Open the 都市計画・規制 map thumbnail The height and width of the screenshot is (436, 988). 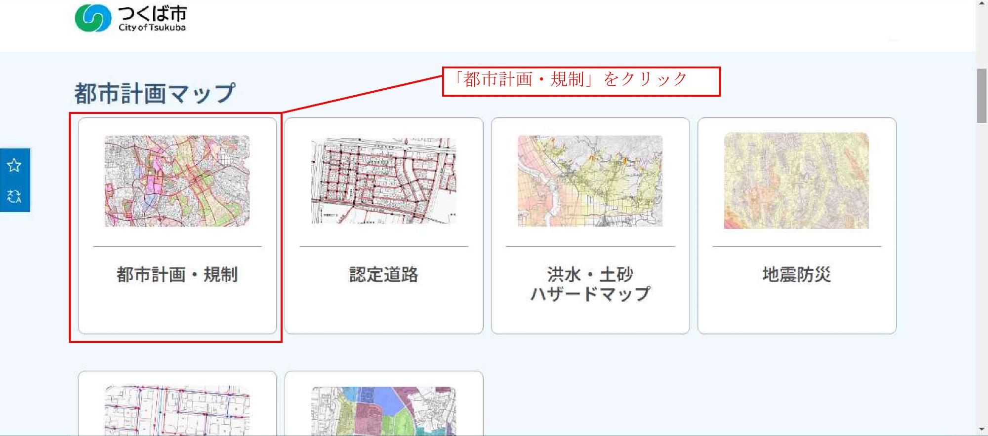pos(177,181)
